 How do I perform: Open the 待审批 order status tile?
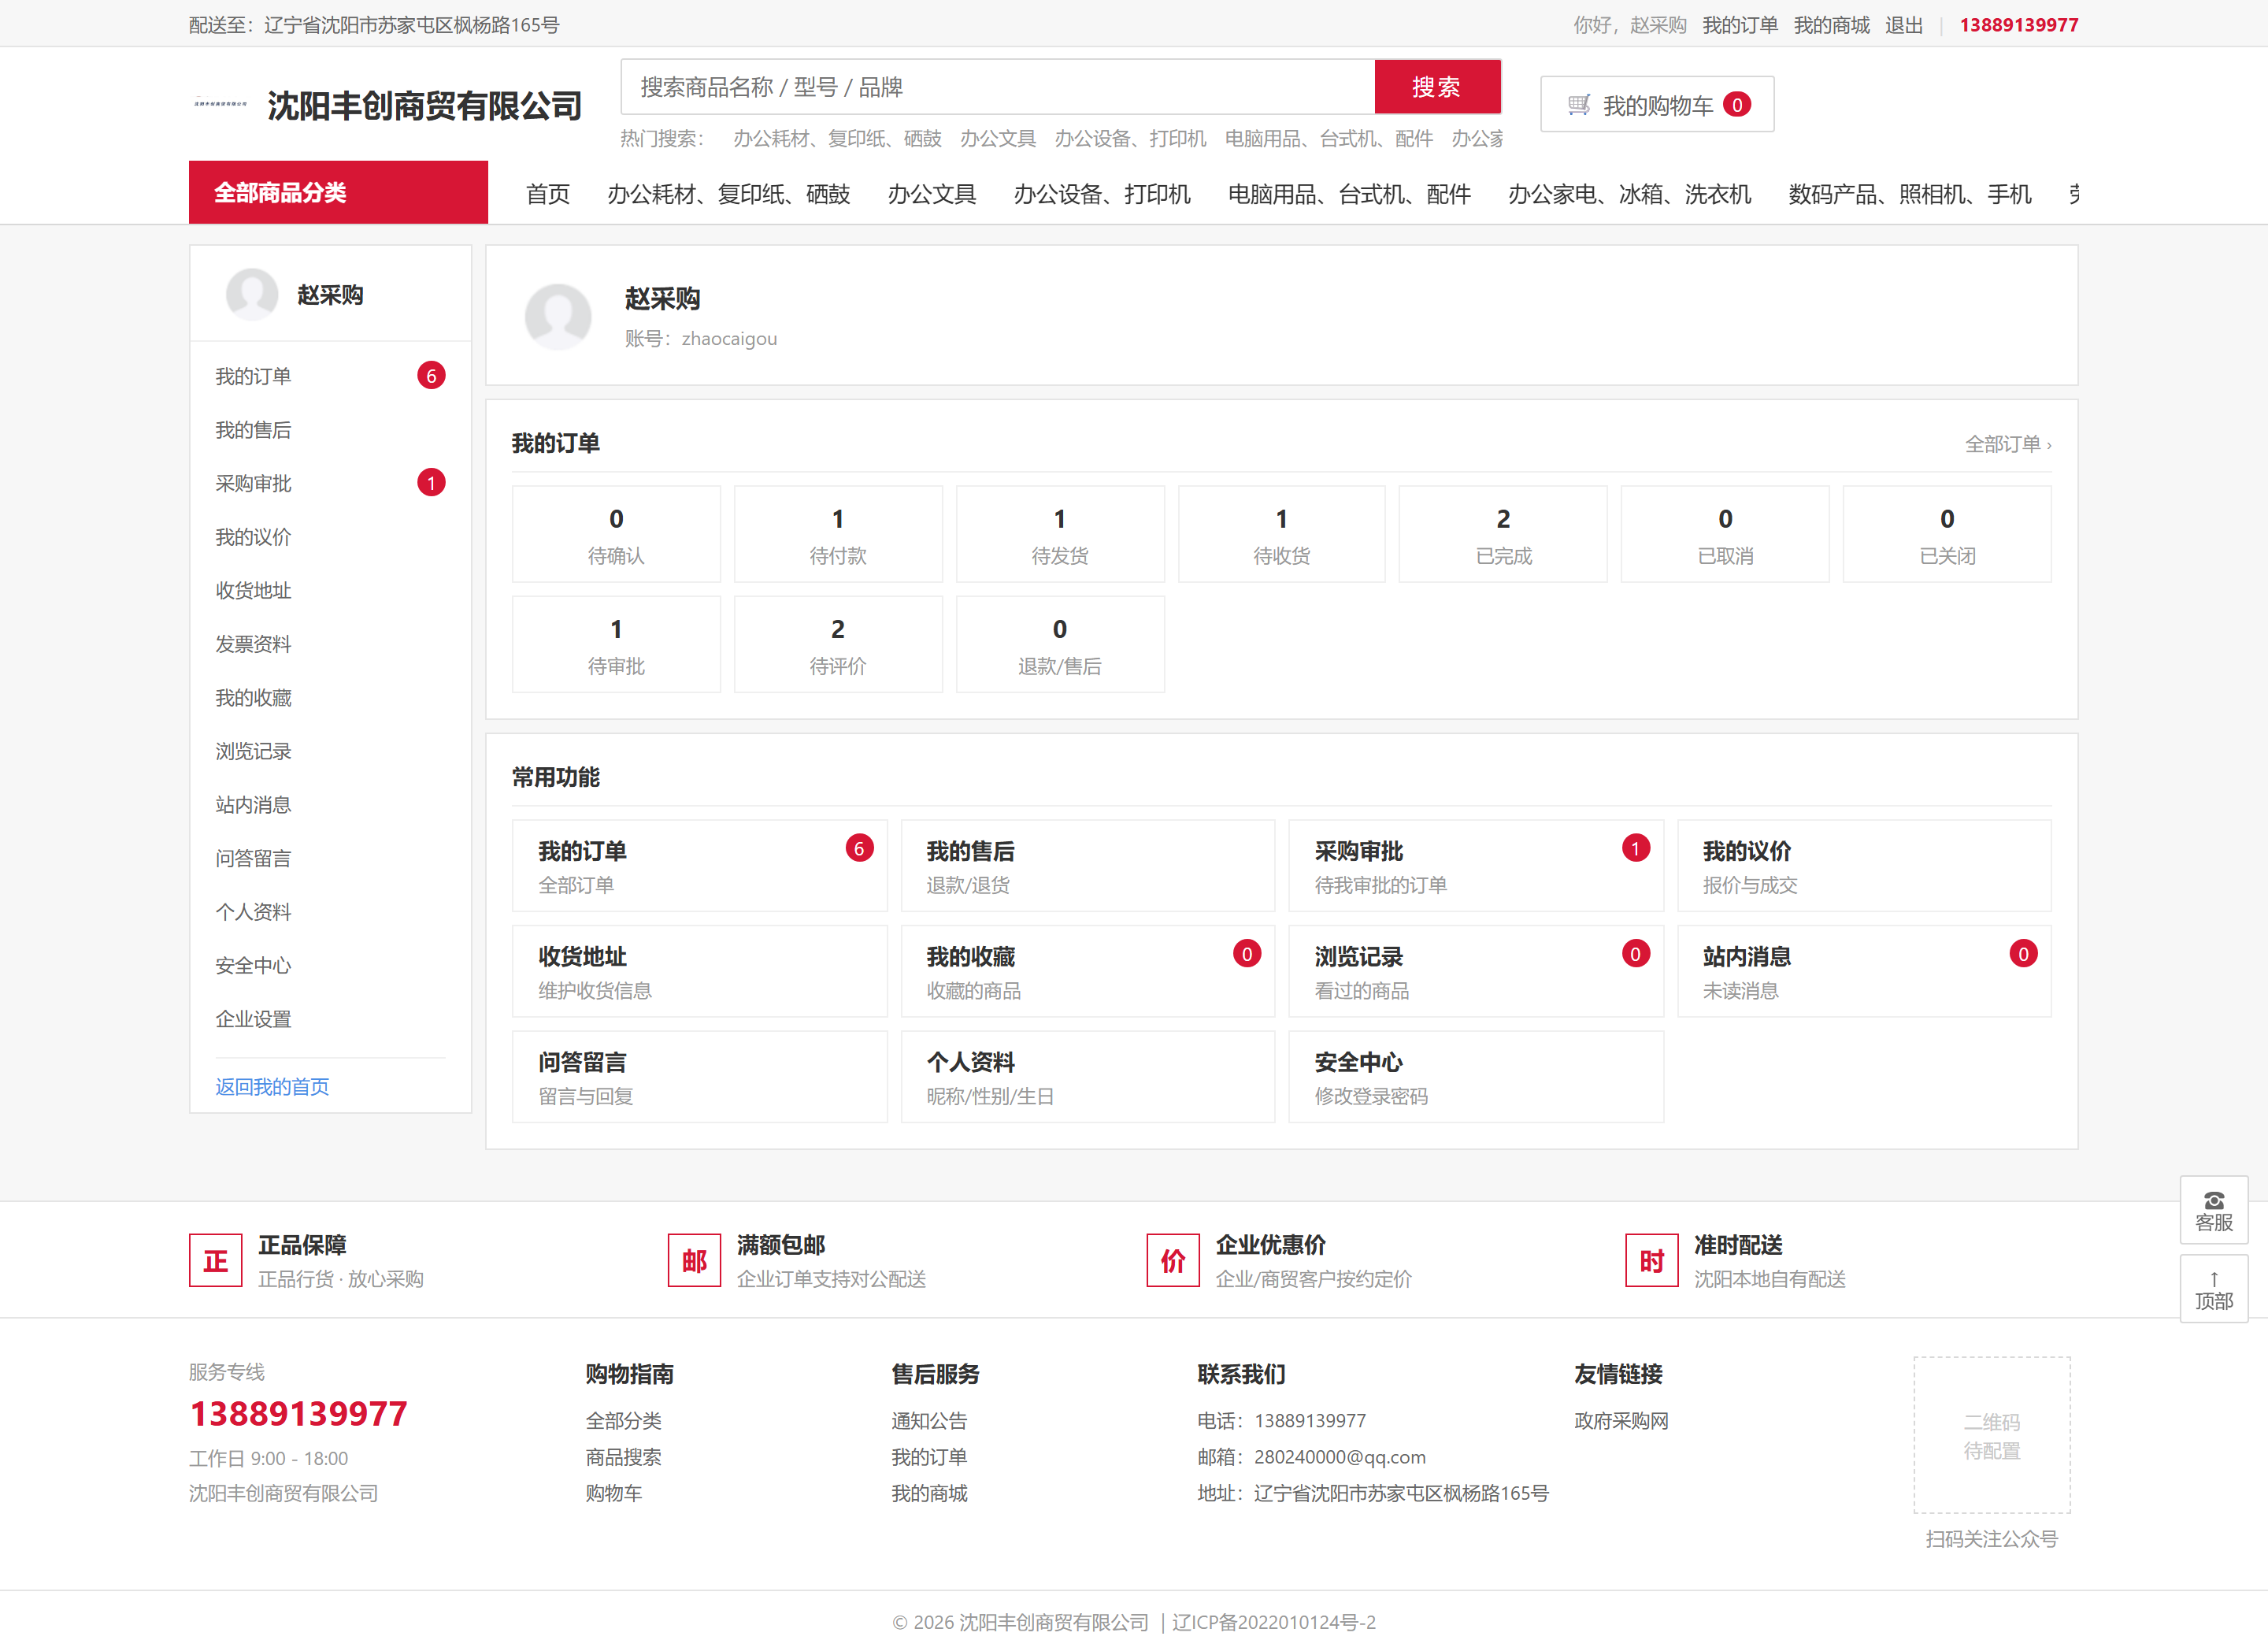(x=616, y=645)
